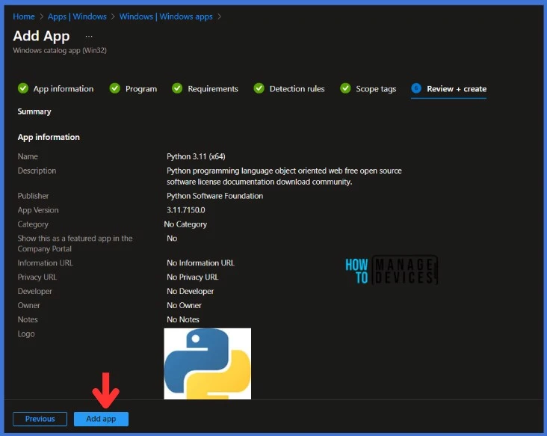Click the Python Software Foundation publisher value
547x436 pixels.
pos(215,196)
